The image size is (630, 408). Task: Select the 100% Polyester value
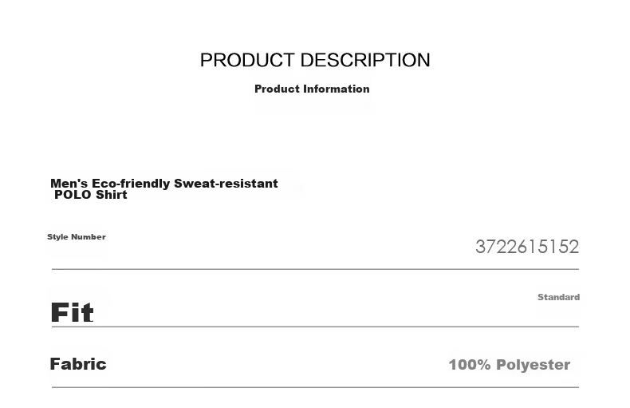pos(510,365)
